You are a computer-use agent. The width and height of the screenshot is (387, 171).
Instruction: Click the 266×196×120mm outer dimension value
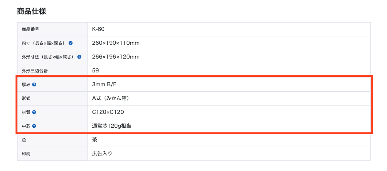tap(116, 57)
